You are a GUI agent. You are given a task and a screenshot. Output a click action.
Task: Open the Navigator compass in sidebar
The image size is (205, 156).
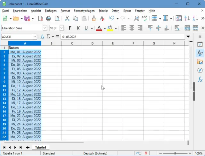200,70
